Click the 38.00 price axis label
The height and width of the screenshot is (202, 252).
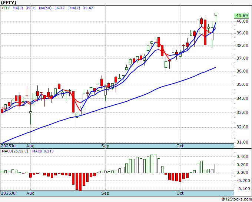pos(242,46)
